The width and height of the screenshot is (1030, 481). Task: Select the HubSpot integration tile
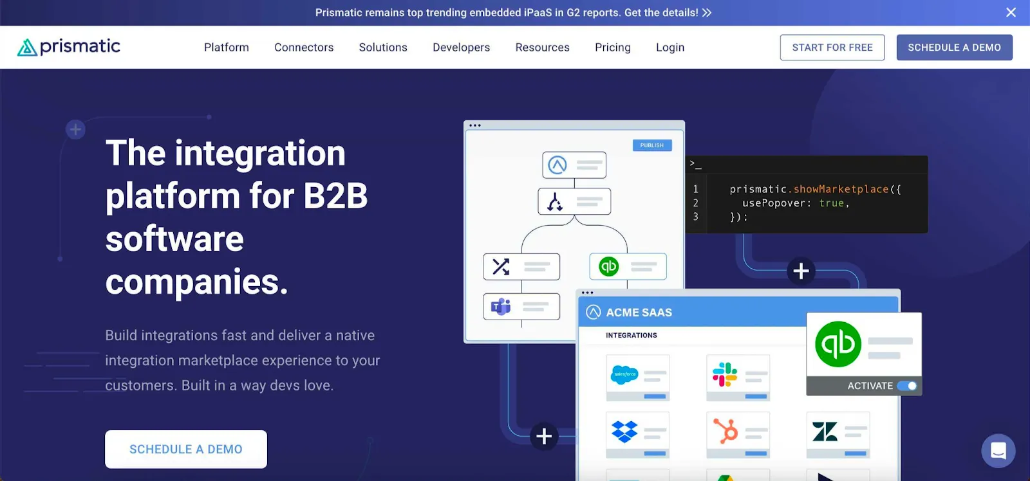[738, 435]
